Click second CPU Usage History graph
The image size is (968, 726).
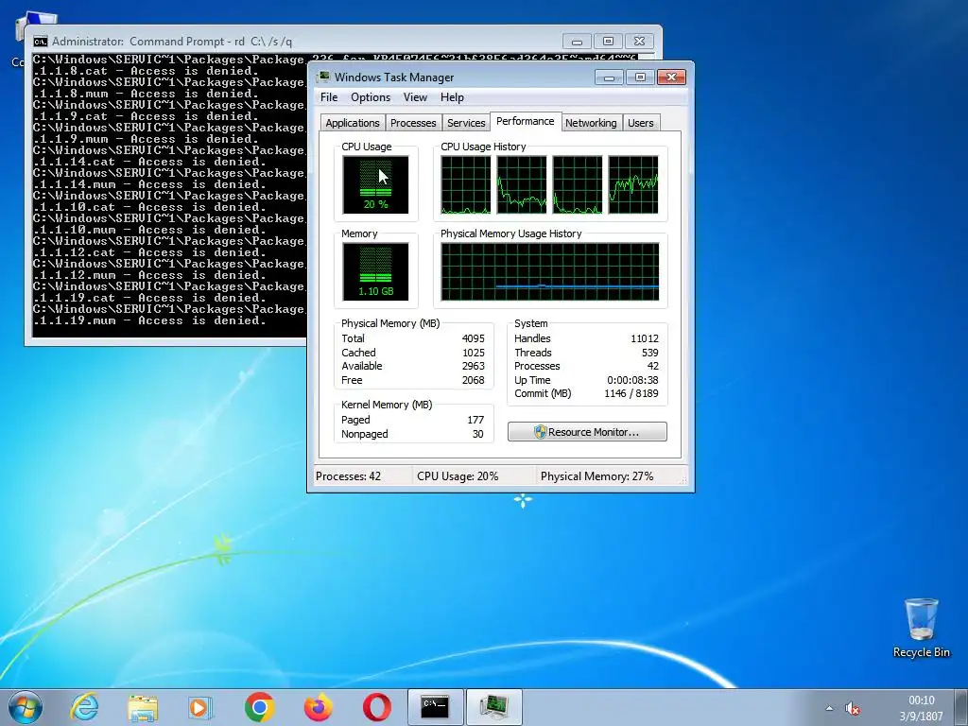click(x=522, y=184)
